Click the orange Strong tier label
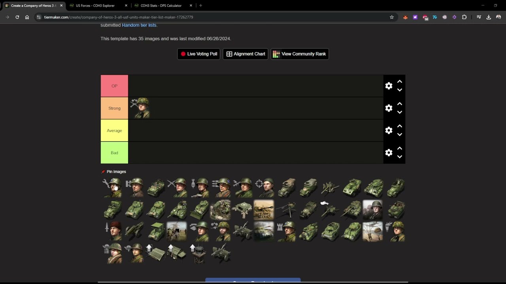The height and width of the screenshot is (284, 506). click(114, 108)
